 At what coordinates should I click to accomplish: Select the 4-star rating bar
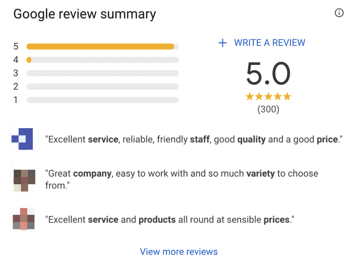pyautogui.click(x=103, y=60)
